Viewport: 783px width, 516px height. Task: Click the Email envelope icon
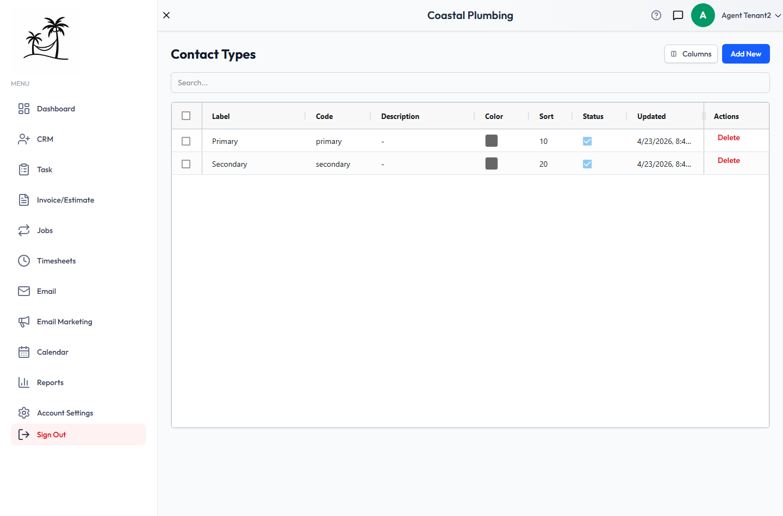(24, 291)
